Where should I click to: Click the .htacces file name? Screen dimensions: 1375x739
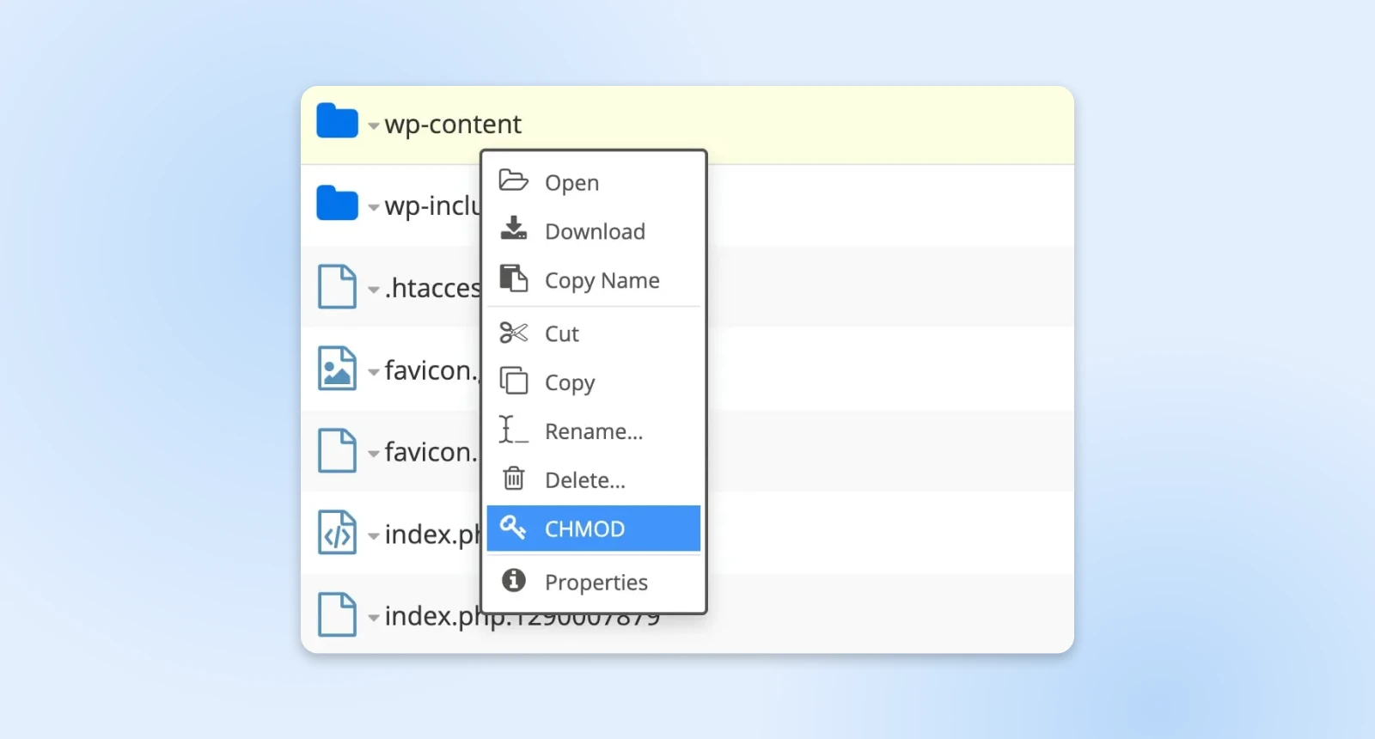tap(432, 288)
